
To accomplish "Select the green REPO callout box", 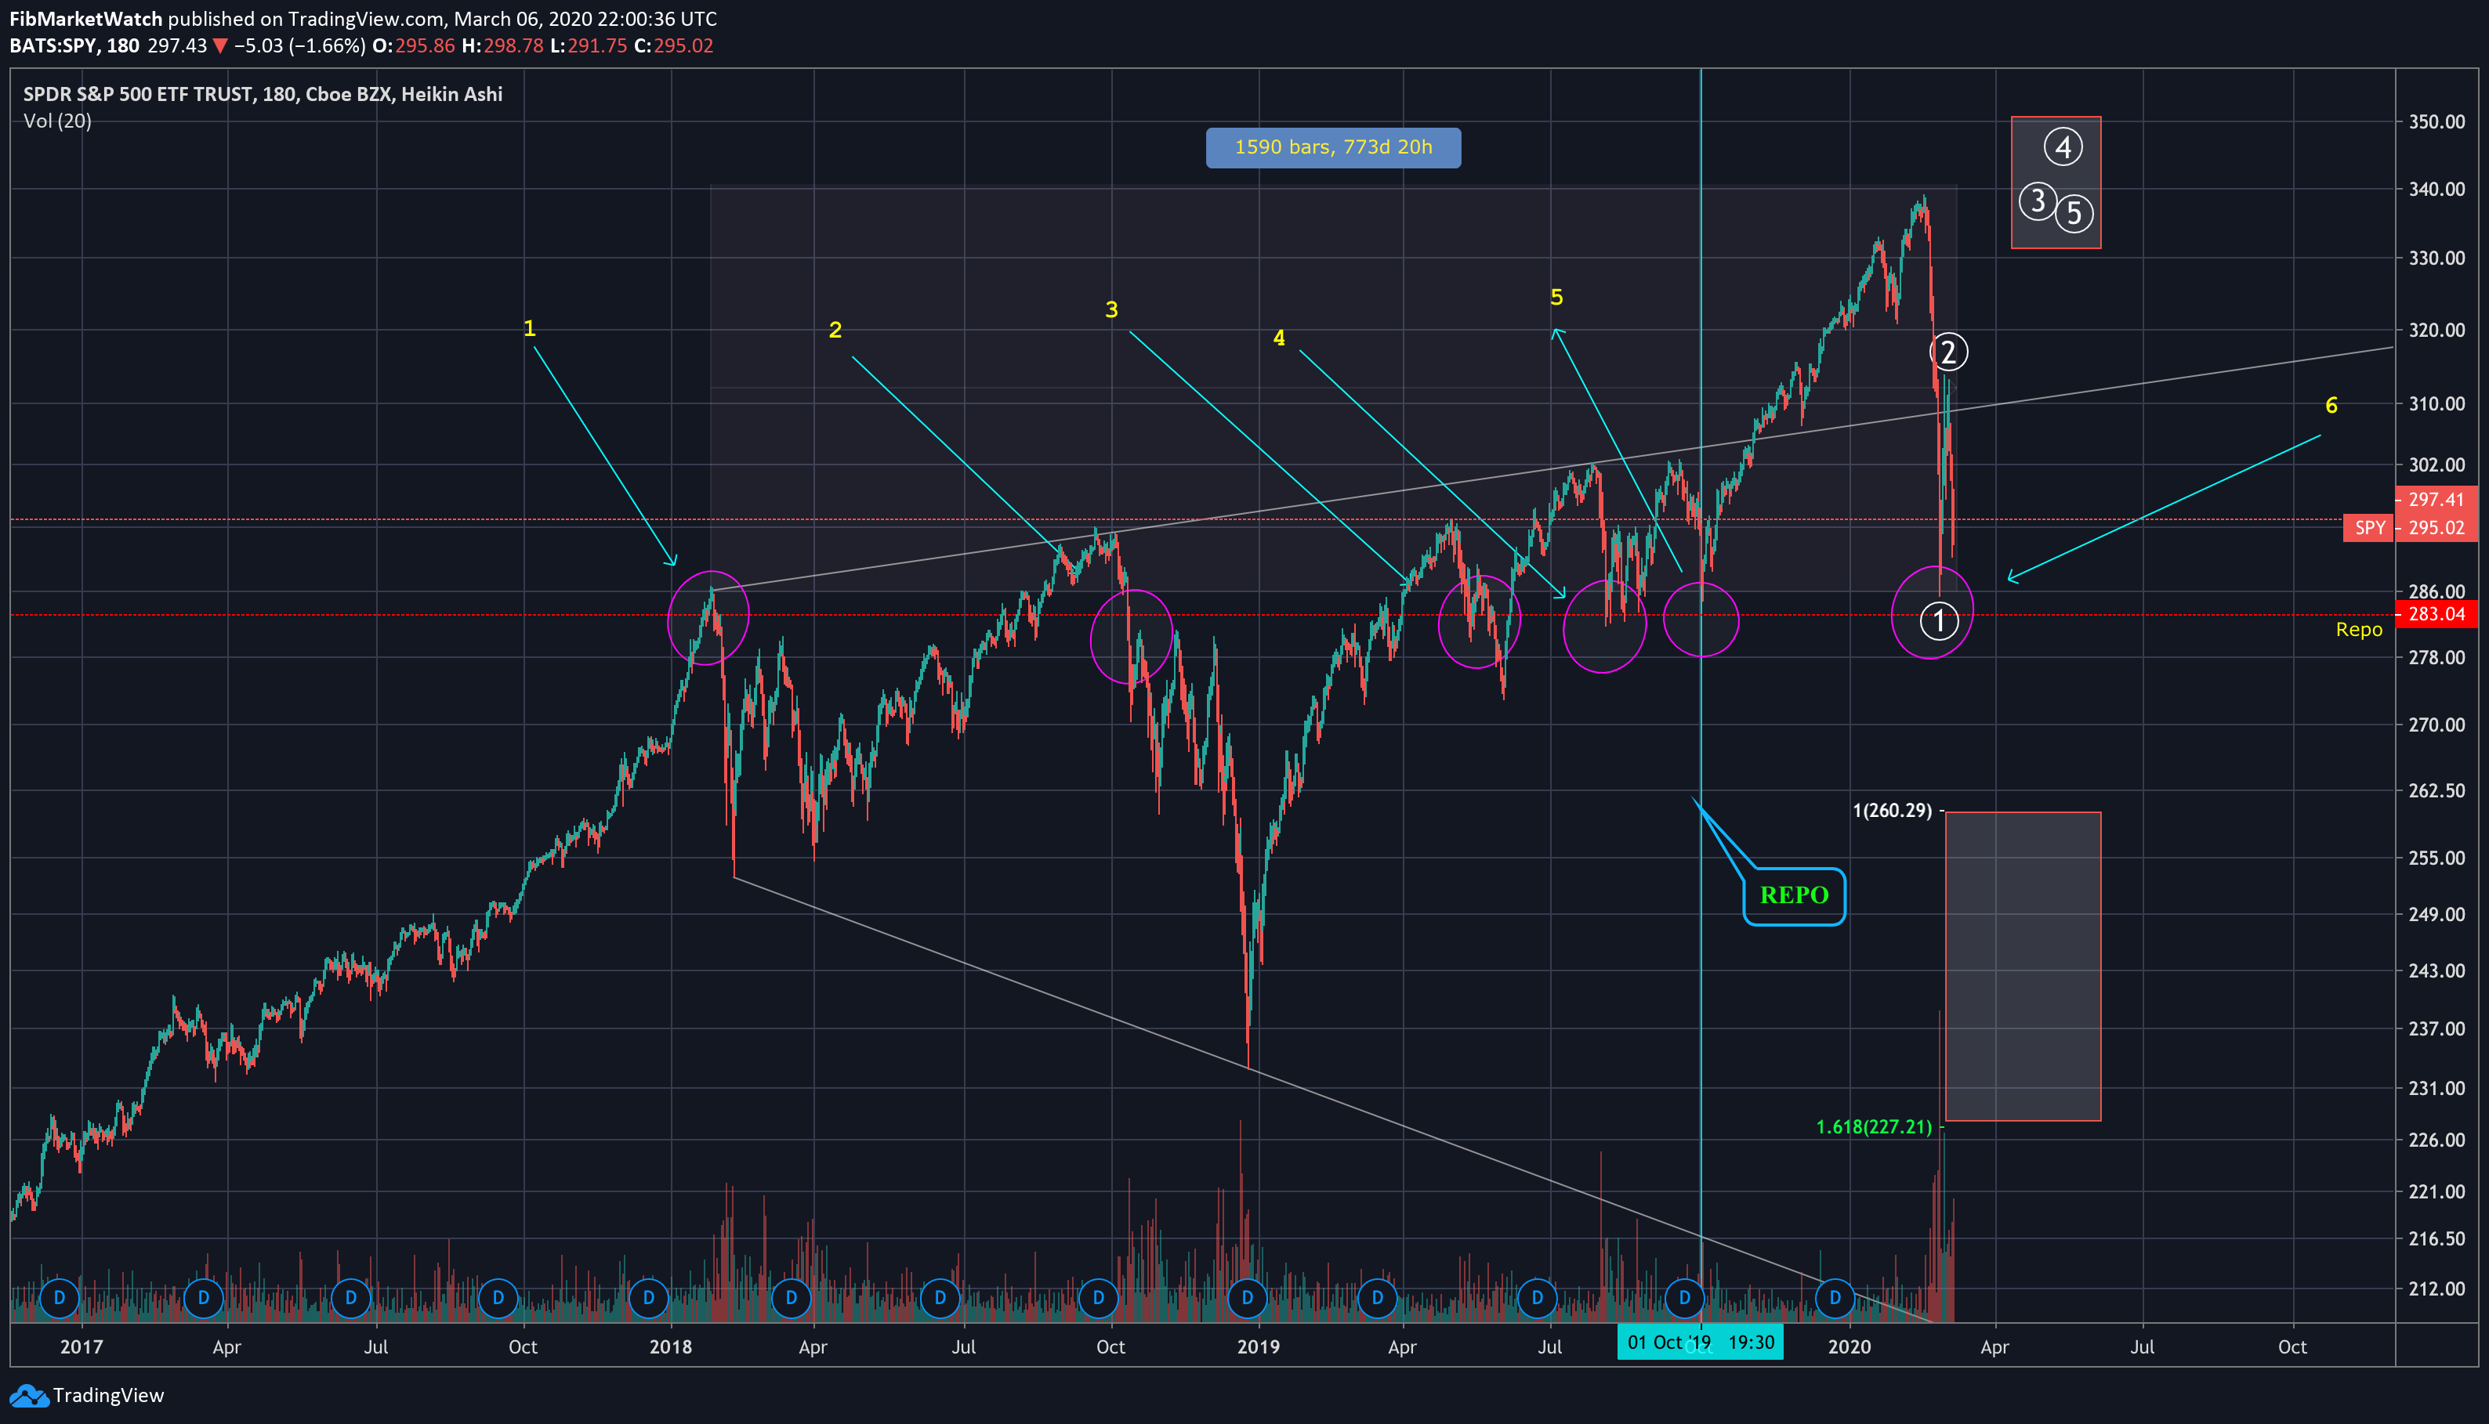I will (1795, 895).
